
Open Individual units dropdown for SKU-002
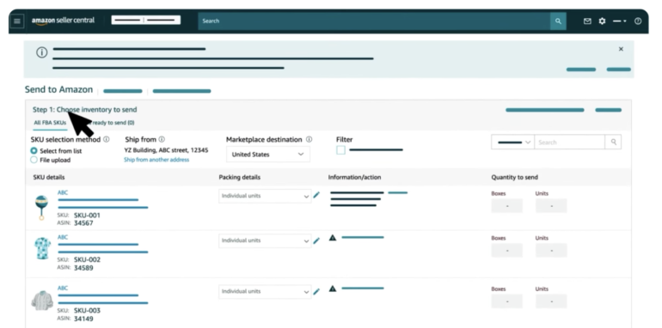(x=265, y=240)
